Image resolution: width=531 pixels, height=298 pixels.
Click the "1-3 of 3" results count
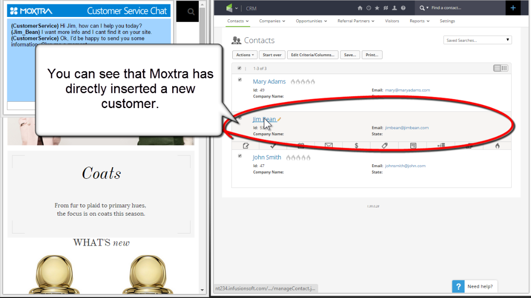pos(260,68)
